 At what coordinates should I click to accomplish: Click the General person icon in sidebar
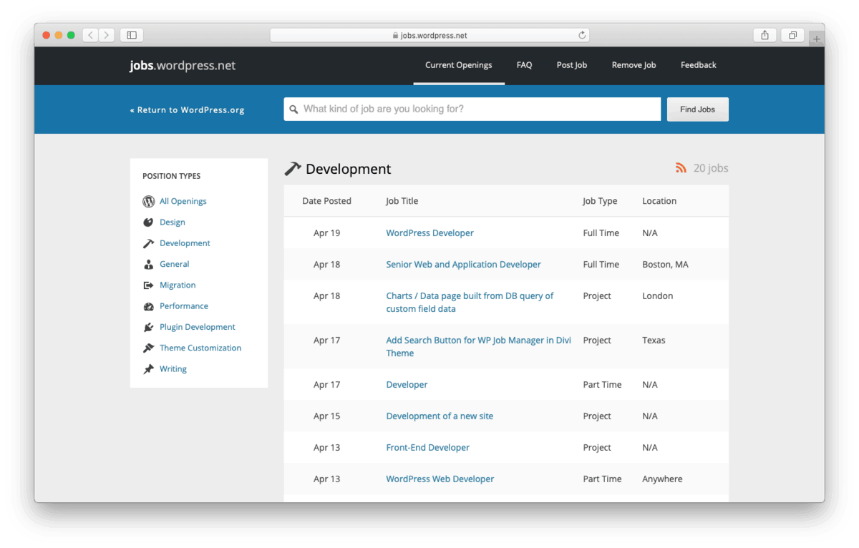(x=149, y=264)
